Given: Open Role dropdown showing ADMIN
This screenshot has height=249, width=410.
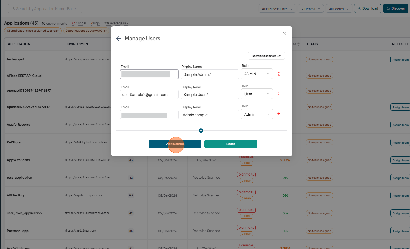Looking at the screenshot, I should [x=257, y=74].
